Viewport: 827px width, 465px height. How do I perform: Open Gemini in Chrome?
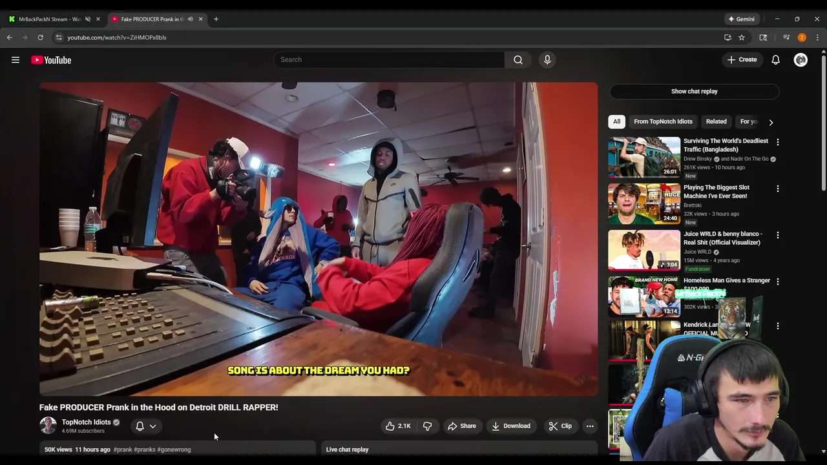741,19
